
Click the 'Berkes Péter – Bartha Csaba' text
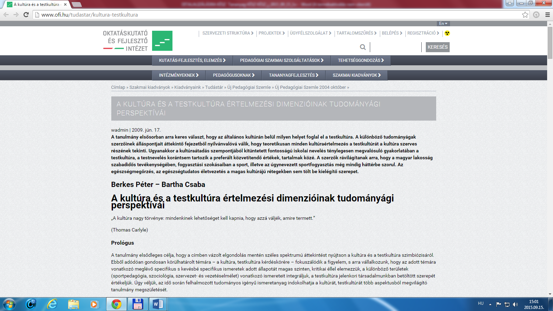158,185
